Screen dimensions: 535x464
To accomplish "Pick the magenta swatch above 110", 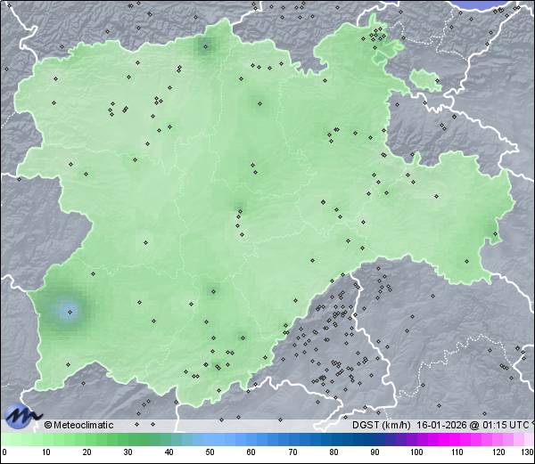I will pos(457,440).
